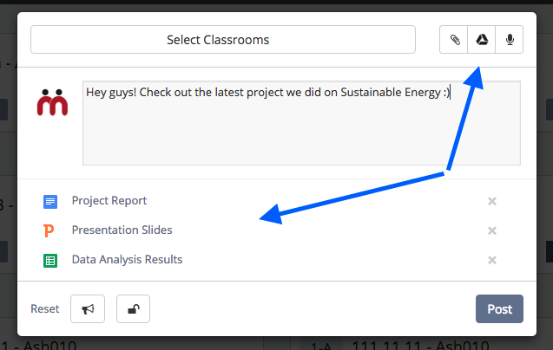Open the Data Analysis Results attachment name
The height and width of the screenshot is (350, 553).
tap(127, 260)
